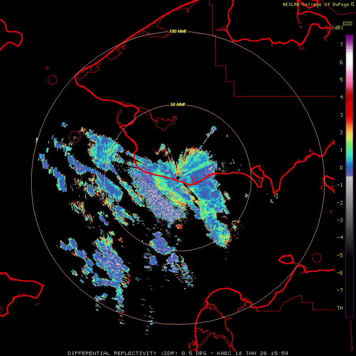The width and height of the screenshot is (356, 356).
Task: Click the '50 NMI' range ring label
Action: [178, 105]
